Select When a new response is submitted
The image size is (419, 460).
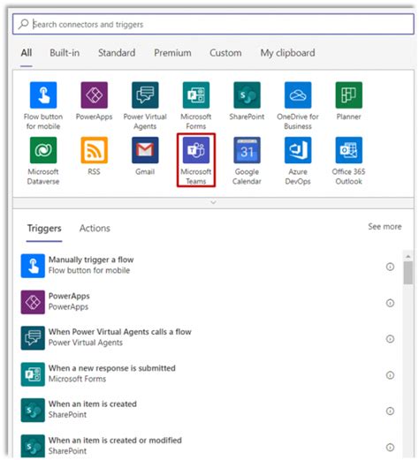tap(208, 374)
